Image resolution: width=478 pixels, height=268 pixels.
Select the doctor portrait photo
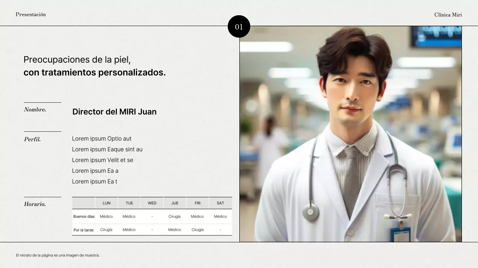[x=350, y=134]
